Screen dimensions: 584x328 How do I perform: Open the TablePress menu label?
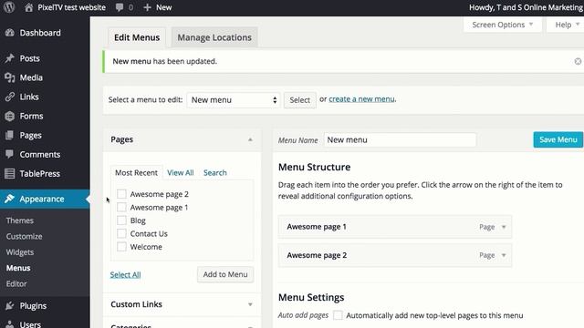coord(40,174)
